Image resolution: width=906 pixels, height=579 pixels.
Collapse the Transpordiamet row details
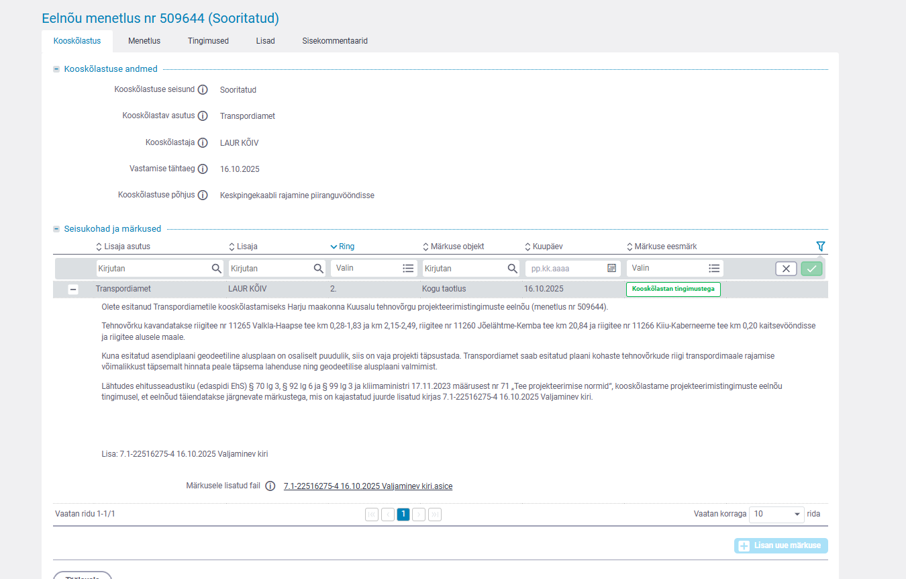[73, 289]
